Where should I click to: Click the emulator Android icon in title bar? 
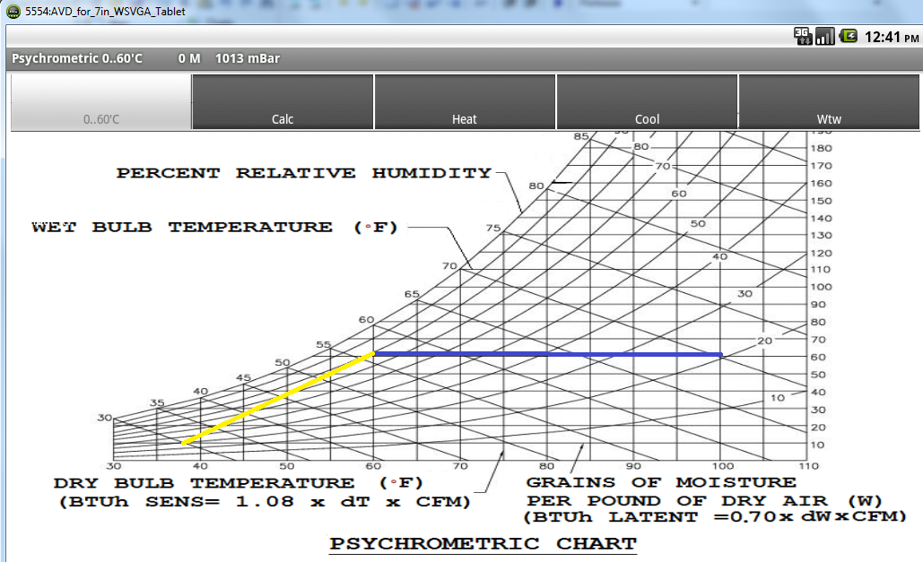(13, 11)
